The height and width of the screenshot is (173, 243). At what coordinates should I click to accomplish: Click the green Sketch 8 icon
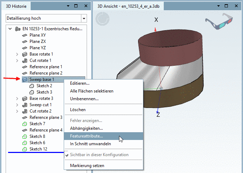(x=25, y=136)
